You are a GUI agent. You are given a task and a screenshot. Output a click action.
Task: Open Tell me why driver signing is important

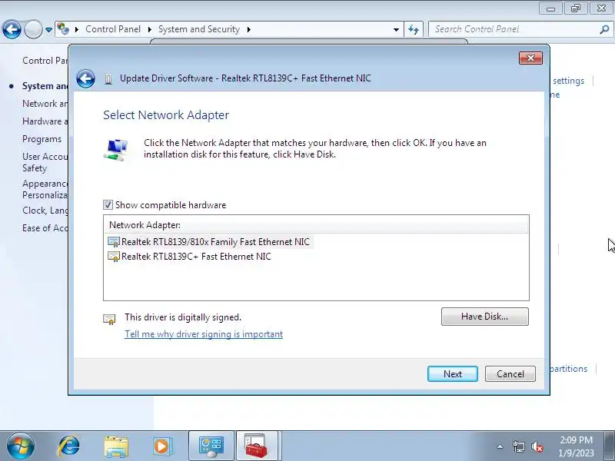[204, 334]
